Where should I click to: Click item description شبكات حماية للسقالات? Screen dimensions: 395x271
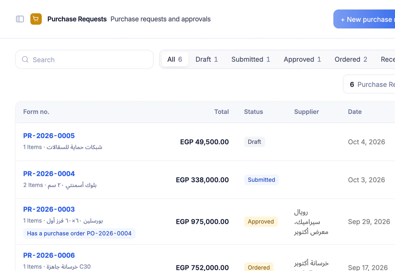74,147
